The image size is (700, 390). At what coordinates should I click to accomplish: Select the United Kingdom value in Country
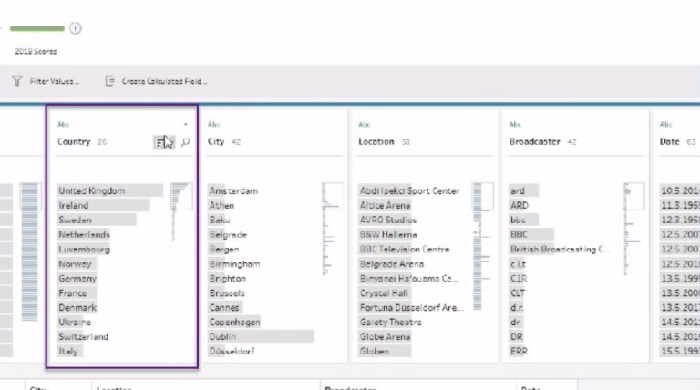(92, 191)
